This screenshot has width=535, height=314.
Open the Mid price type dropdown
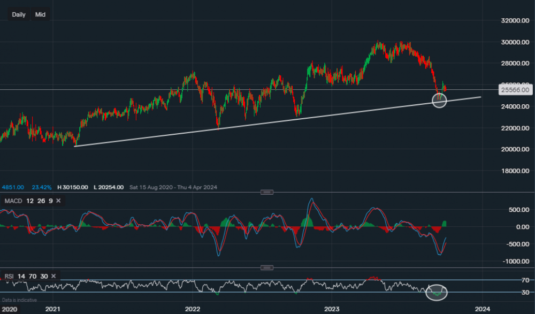[x=40, y=14]
